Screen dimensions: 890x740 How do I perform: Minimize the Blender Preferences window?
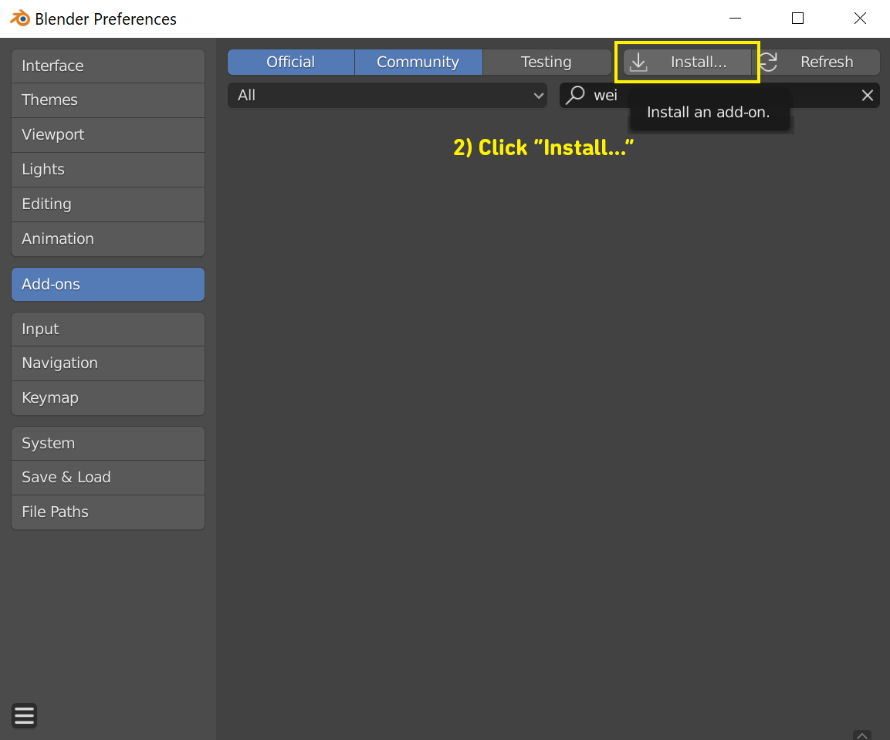point(735,19)
